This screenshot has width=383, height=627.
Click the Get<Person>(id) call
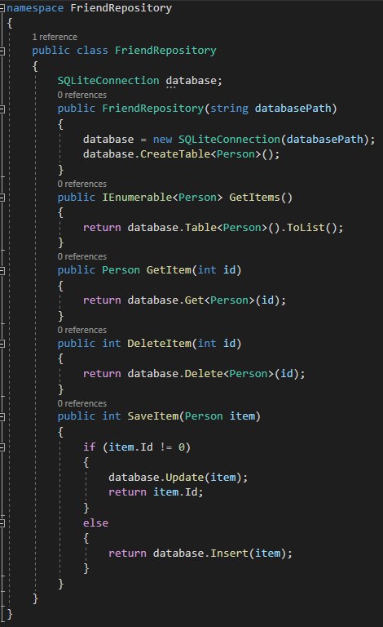coord(232,300)
